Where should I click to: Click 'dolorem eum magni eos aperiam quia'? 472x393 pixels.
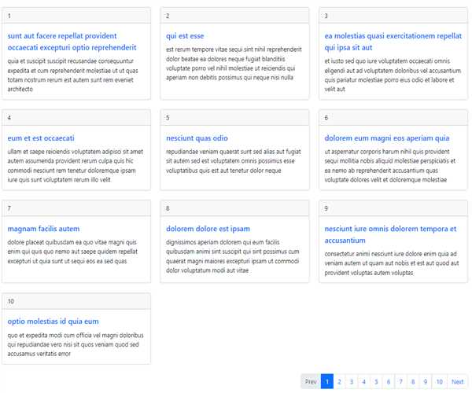click(x=387, y=138)
